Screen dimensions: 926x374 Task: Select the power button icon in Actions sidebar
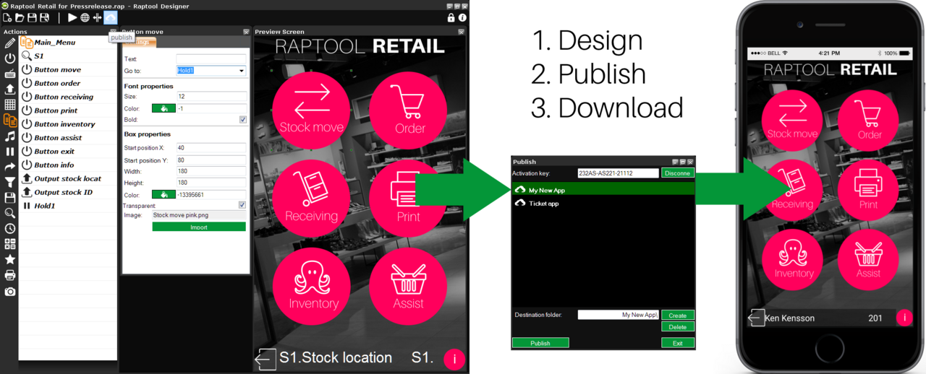(10, 58)
